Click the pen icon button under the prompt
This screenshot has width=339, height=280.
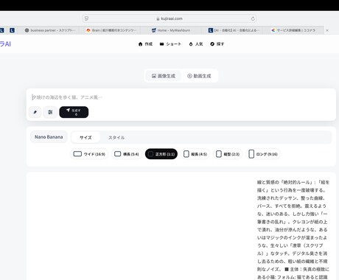(35, 112)
